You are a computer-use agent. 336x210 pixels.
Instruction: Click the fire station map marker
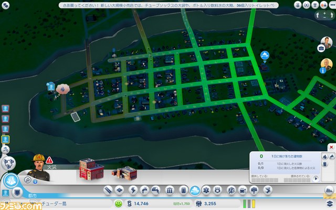coord(265,56)
